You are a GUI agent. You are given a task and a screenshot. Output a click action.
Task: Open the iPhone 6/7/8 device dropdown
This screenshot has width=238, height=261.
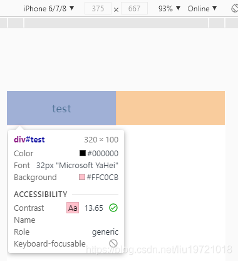click(x=49, y=9)
